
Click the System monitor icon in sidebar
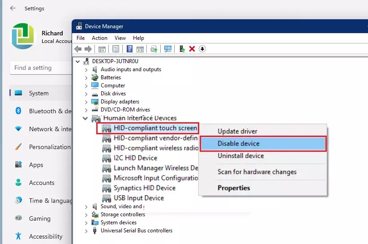pos(18,93)
